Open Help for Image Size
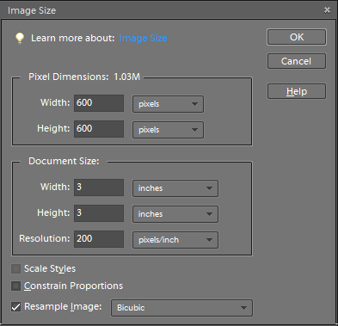 297,91
